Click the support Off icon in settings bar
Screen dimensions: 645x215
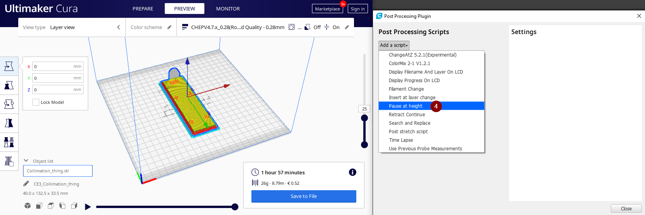(307, 27)
